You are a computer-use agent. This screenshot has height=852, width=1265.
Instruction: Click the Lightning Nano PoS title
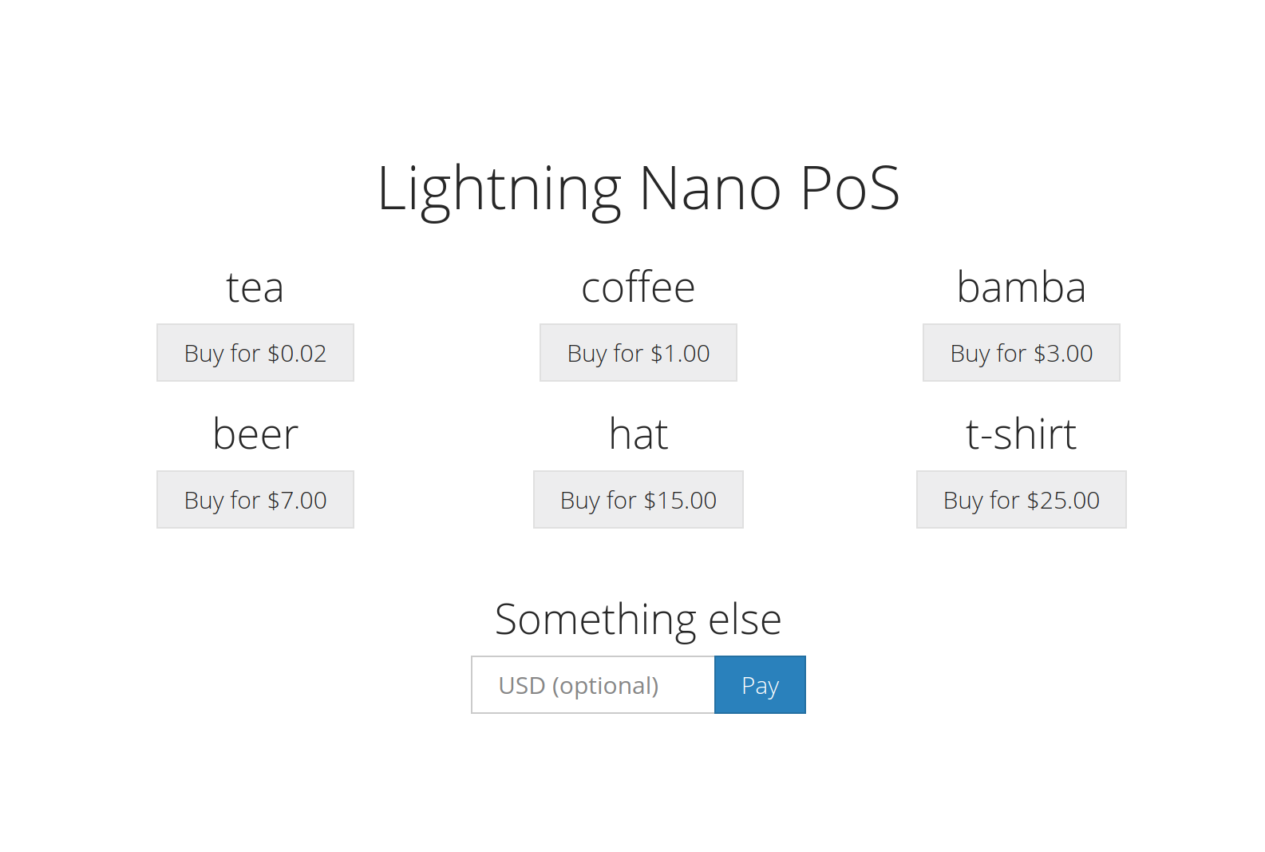click(638, 188)
